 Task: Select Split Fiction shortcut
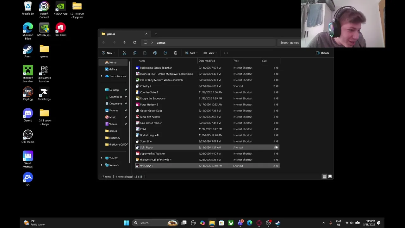click(207, 148)
